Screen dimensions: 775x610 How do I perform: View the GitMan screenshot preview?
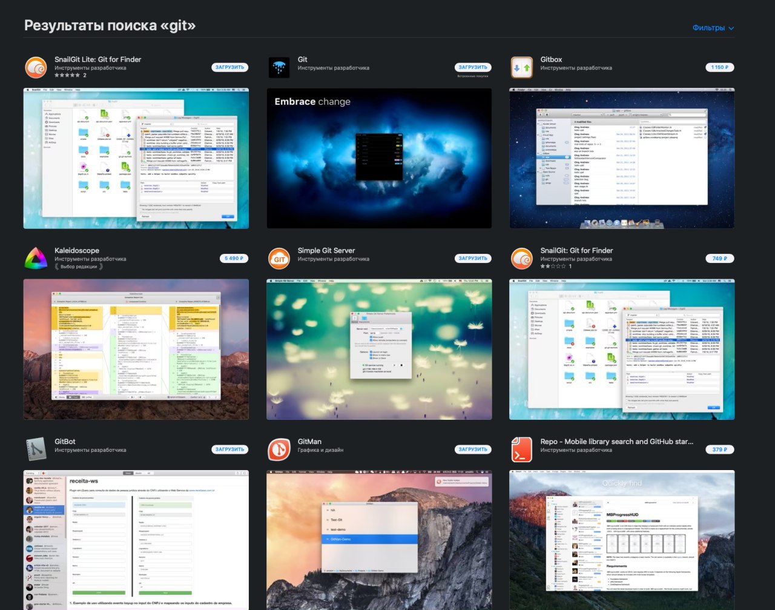pos(379,540)
